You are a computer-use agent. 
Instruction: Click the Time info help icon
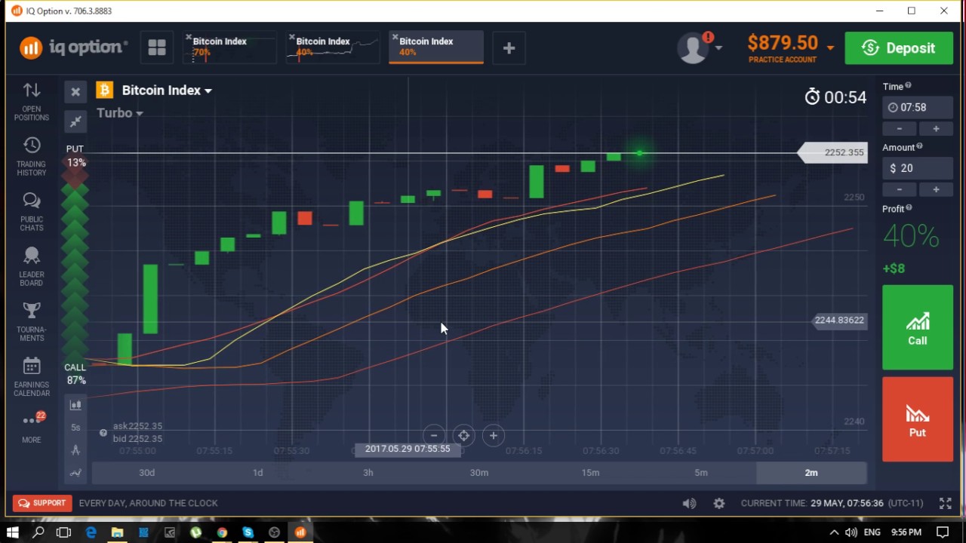[x=908, y=86]
